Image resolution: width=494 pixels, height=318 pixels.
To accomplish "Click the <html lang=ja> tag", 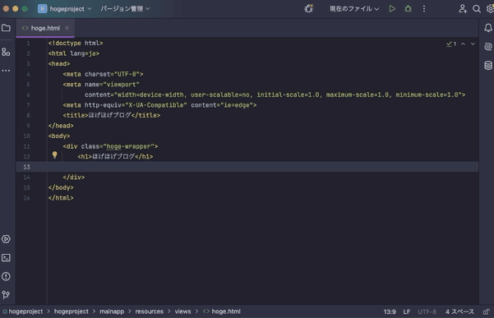I will [x=74, y=53].
